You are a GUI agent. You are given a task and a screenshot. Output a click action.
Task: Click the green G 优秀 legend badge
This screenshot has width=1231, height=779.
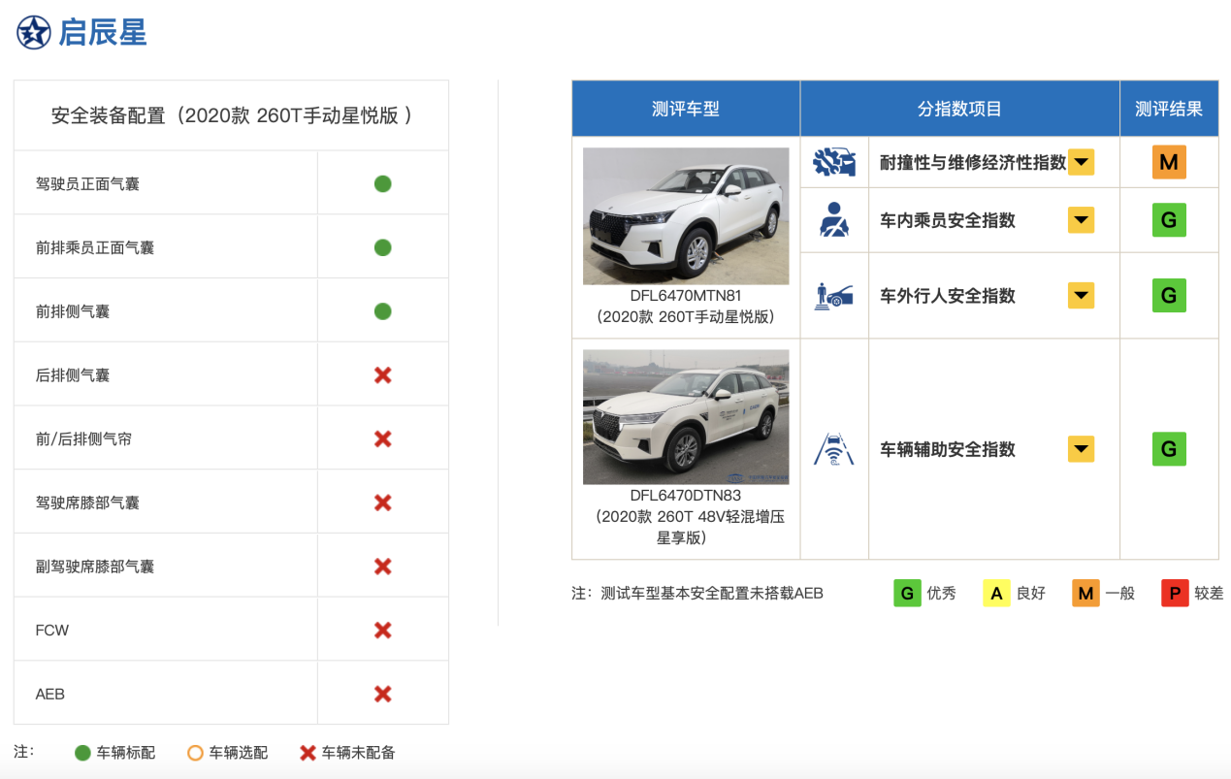pyautogui.click(x=907, y=593)
